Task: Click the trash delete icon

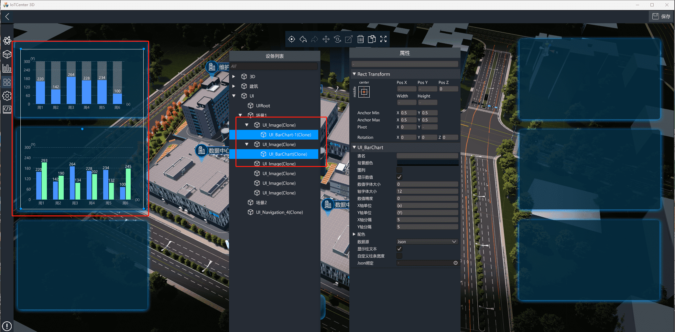Action: pos(360,39)
